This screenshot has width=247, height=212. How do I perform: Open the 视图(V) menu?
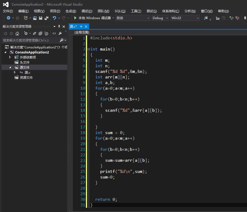[39, 11]
